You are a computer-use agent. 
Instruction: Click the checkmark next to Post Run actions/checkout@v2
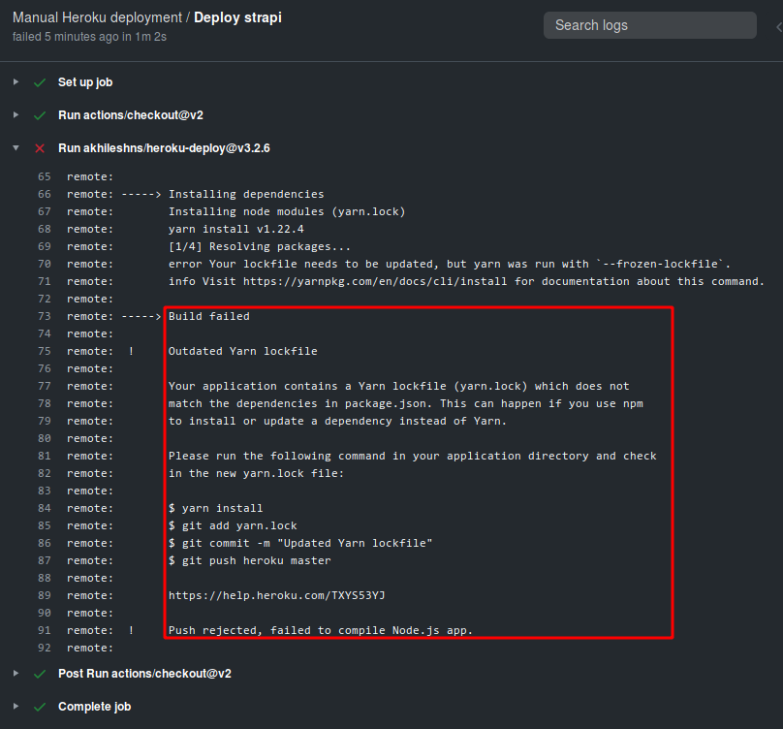coord(39,673)
